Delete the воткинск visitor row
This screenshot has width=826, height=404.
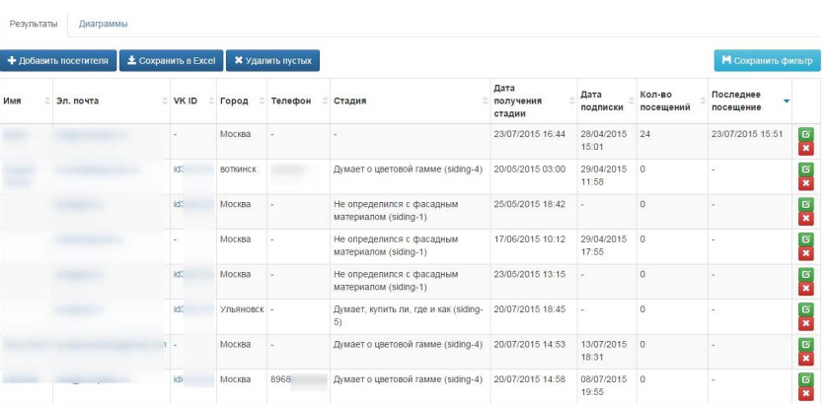coord(806,184)
